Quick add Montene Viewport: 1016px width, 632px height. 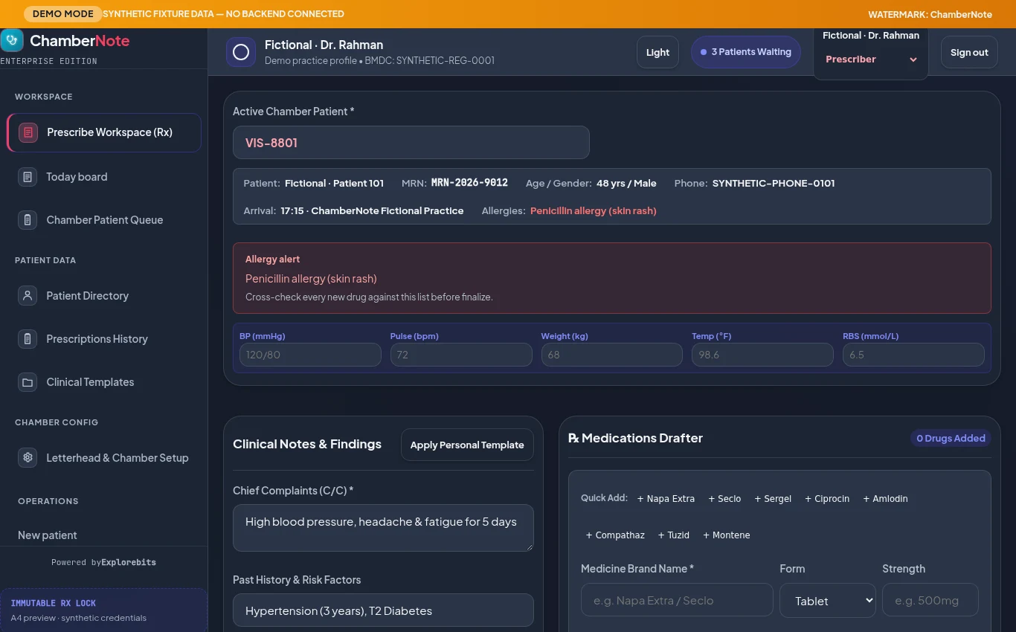(x=726, y=535)
